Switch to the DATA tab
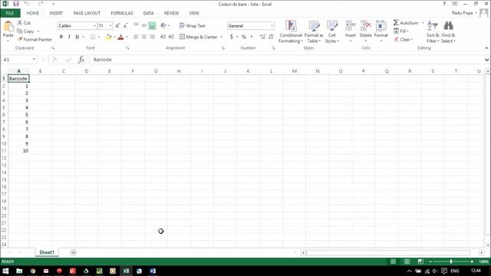Image resolution: width=491 pixels, height=276 pixels. (148, 13)
